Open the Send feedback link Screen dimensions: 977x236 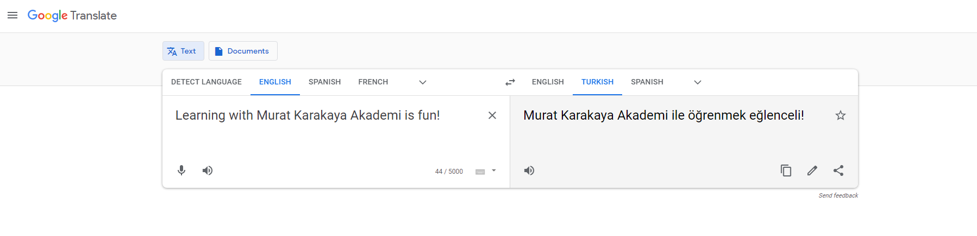pyautogui.click(x=838, y=195)
